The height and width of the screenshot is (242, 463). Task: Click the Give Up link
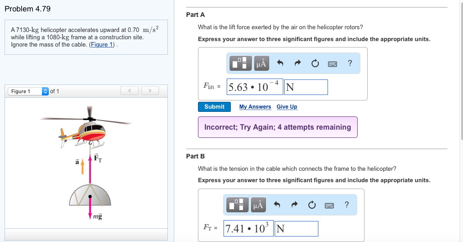coord(287,107)
